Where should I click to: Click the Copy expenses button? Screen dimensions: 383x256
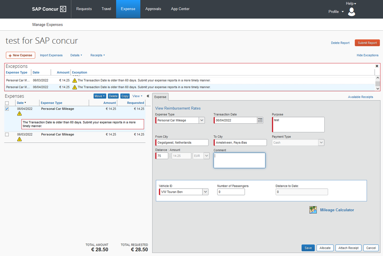tap(125, 96)
